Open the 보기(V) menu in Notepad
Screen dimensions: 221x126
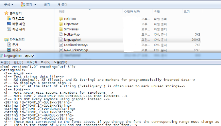(x=45, y=62)
